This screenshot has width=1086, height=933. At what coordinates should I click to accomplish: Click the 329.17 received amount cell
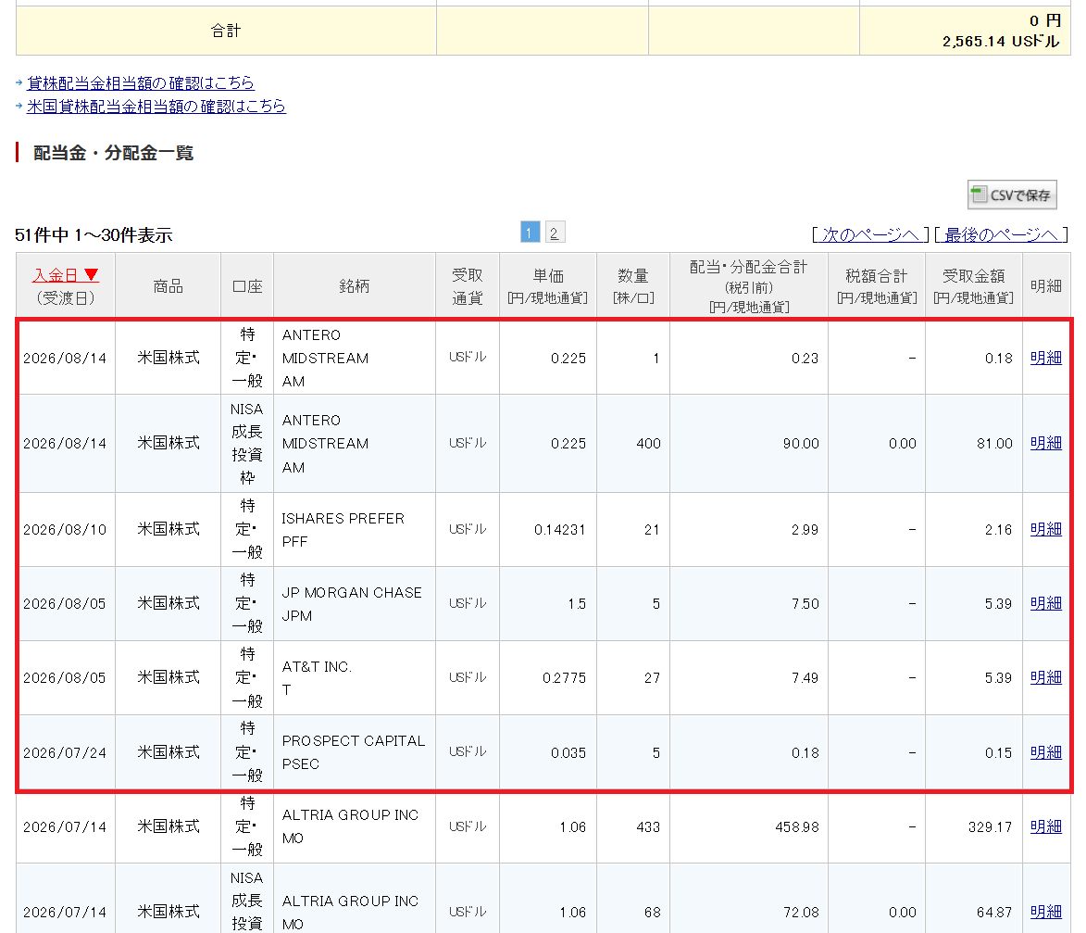pos(974,827)
